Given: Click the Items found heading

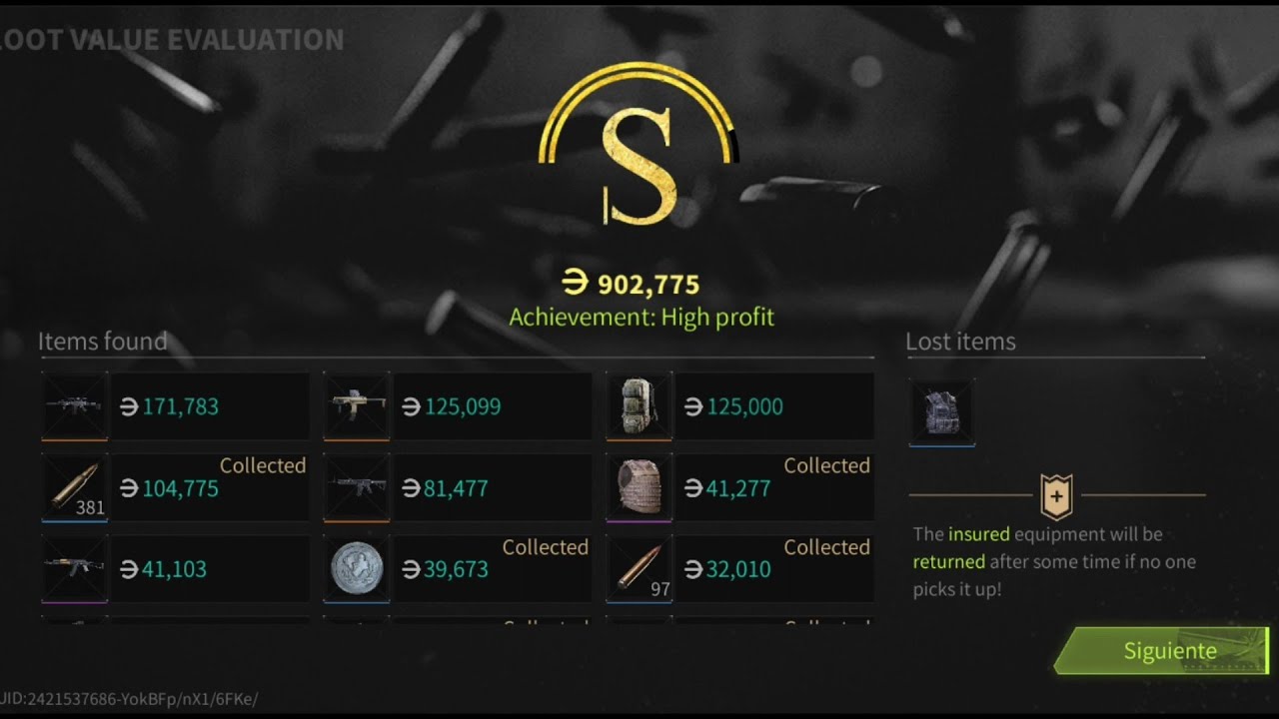Looking at the screenshot, I should coord(102,342).
